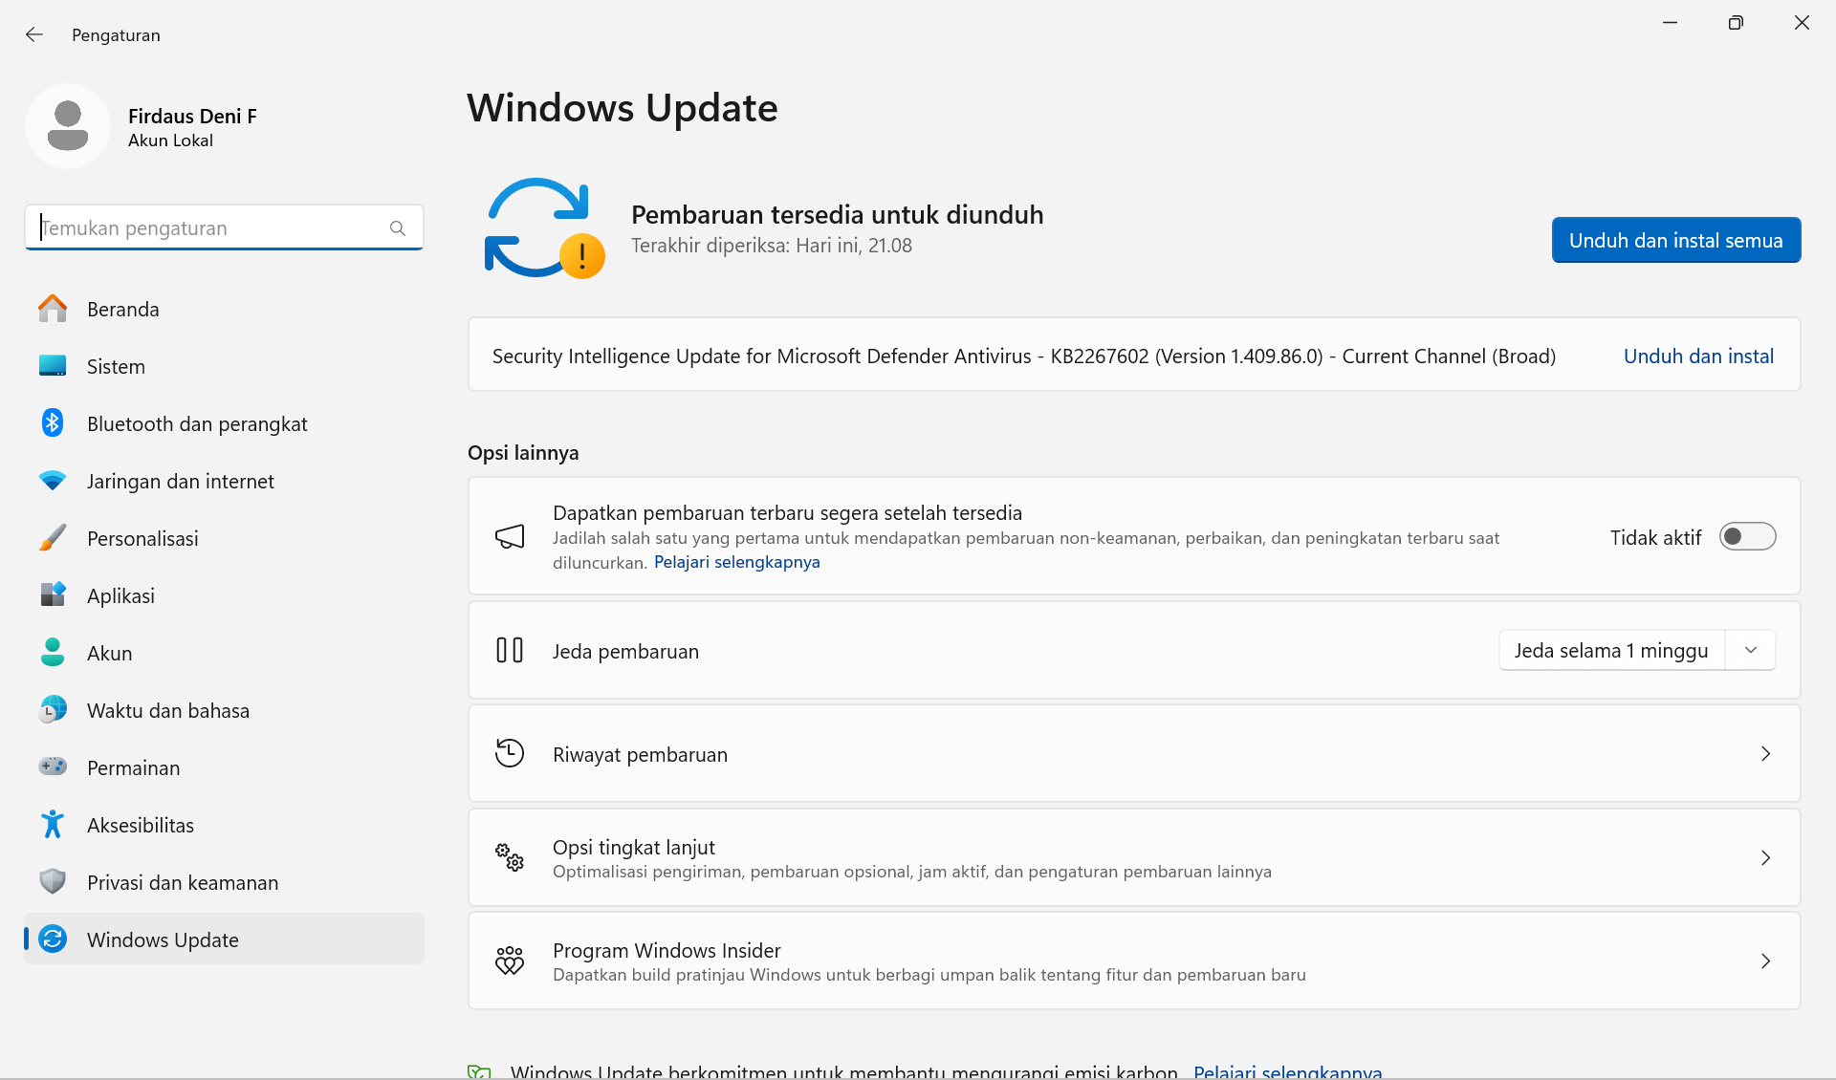Click Jeda selama 1 minggu button
Screen dimensions: 1836x1080
pos(1611,651)
